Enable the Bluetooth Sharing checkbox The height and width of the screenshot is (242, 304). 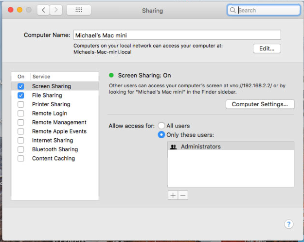[x=21, y=149]
